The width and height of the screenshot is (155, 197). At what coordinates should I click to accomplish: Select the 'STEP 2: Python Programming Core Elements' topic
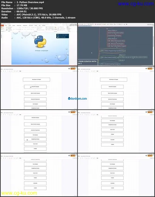[x=112, y=51]
